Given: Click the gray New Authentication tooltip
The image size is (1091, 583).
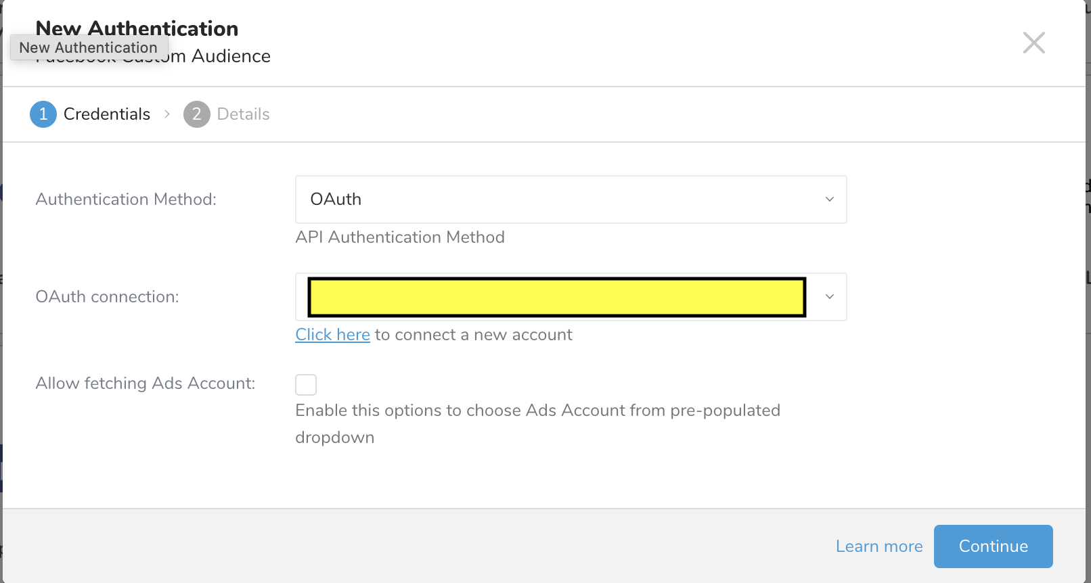Looking at the screenshot, I should click(x=88, y=48).
